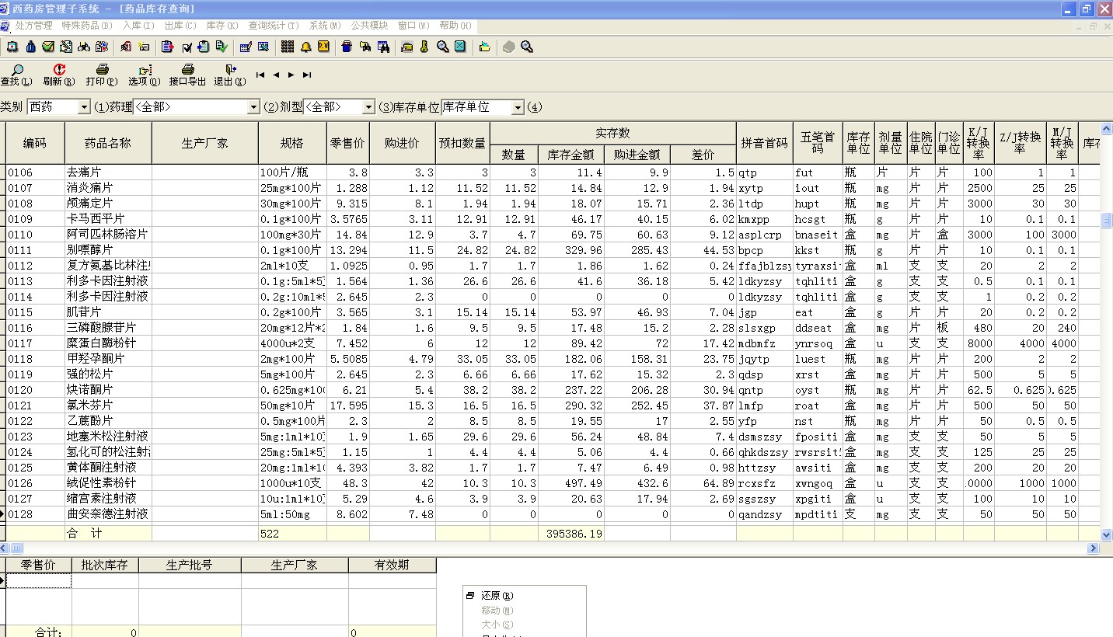Screen dimensions: 1113x637
Task: Click the thermometer icon in toolbar
Action: [x=425, y=47]
